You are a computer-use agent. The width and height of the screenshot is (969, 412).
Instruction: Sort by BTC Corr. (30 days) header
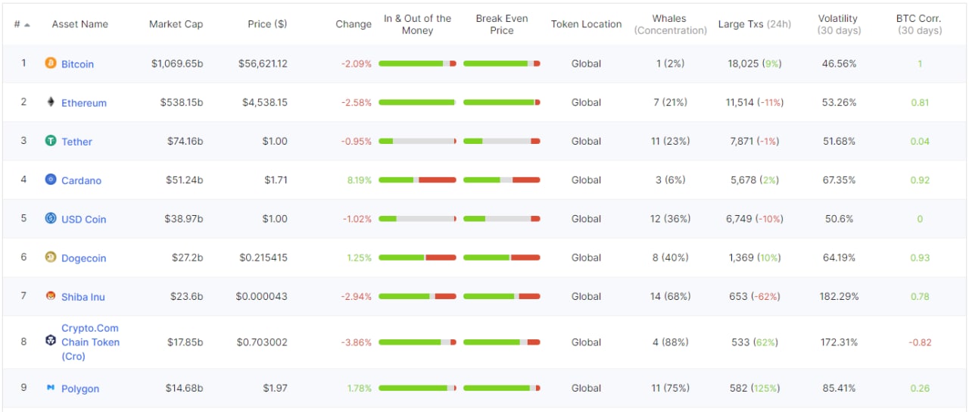[920, 24]
